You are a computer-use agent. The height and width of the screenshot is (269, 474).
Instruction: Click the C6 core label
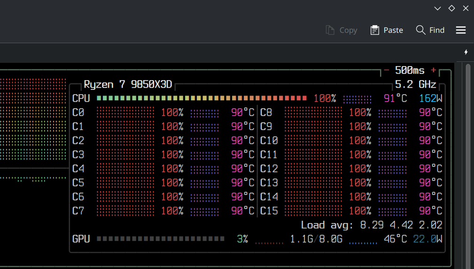78,197
